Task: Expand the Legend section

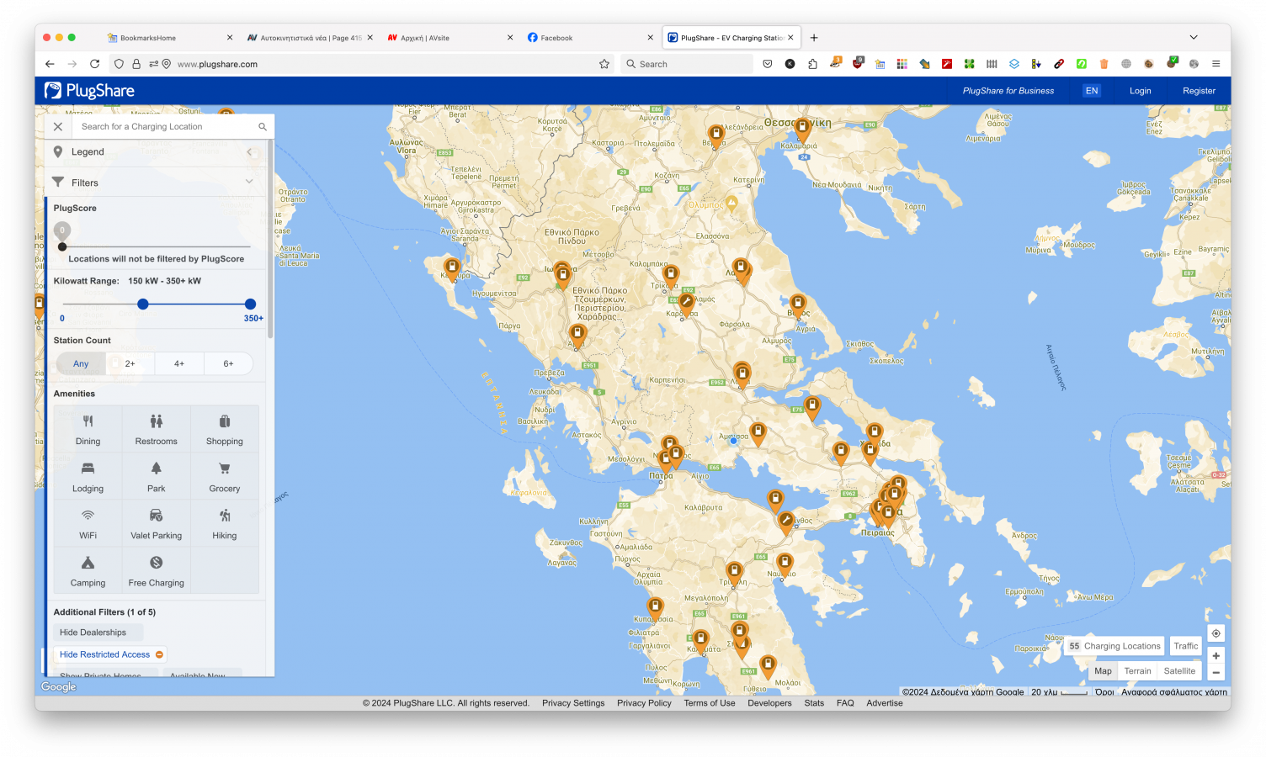Action: click(x=155, y=152)
